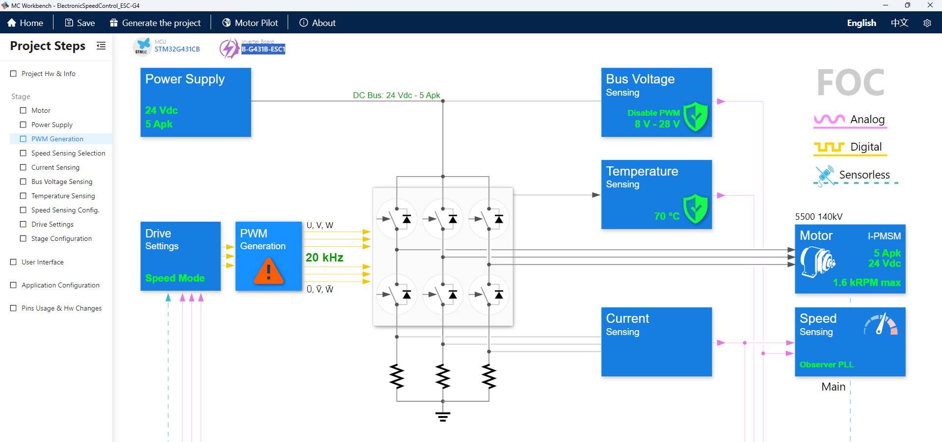Expand the User Interface section
The image size is (942, 442).
tap(12, 262)
